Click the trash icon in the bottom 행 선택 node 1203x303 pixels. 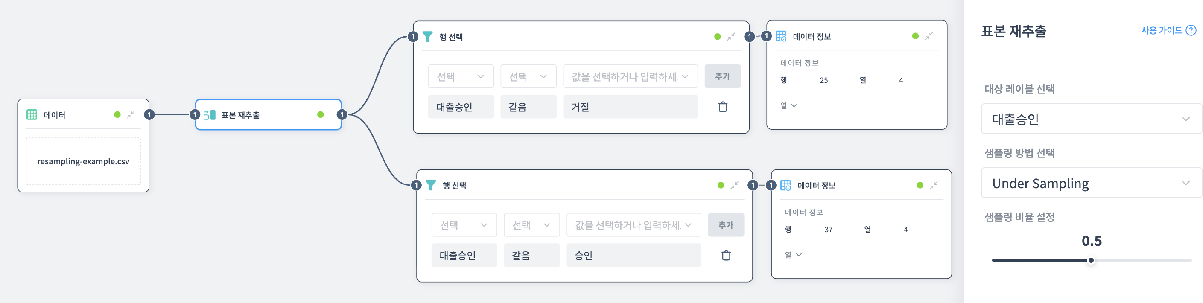(726, 255)
